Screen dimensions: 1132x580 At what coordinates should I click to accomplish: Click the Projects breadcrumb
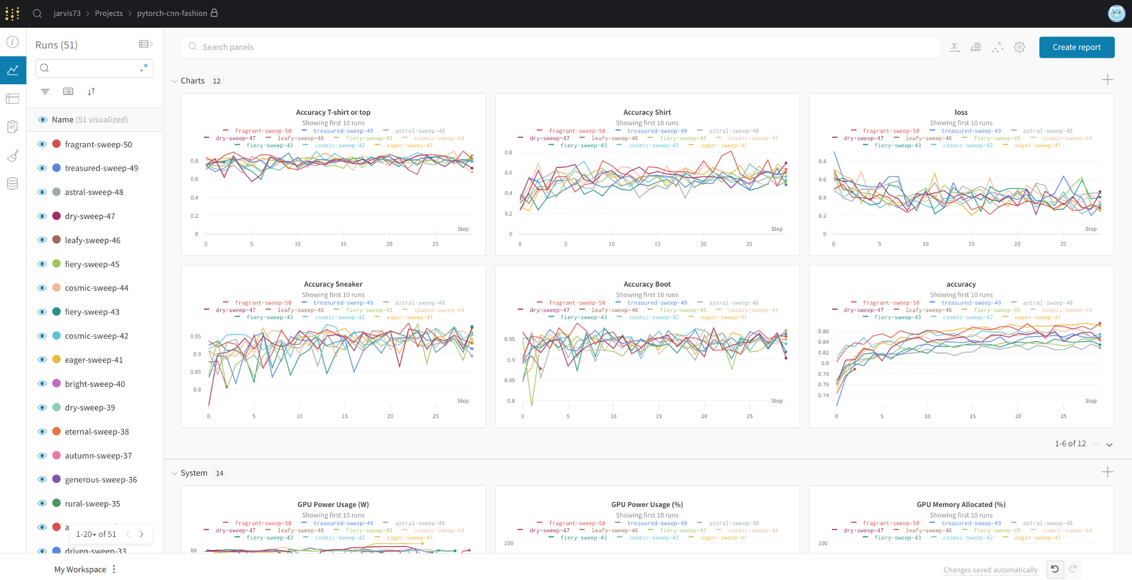[109, 13]
